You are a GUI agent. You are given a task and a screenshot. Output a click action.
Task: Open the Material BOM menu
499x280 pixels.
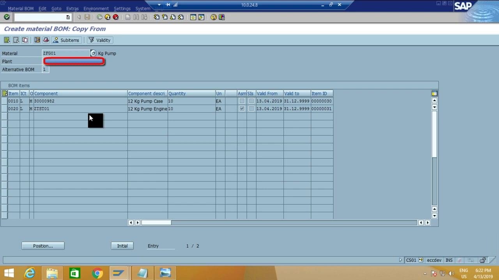coord(21,9)
